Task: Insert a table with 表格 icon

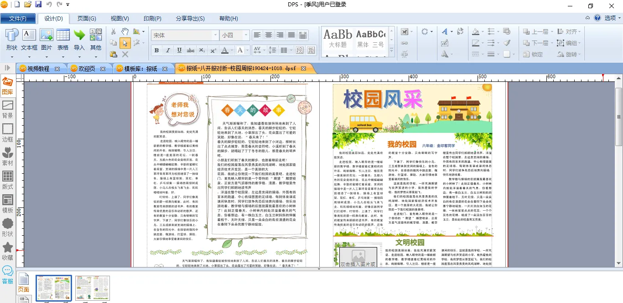Action: tap(63, 39)
